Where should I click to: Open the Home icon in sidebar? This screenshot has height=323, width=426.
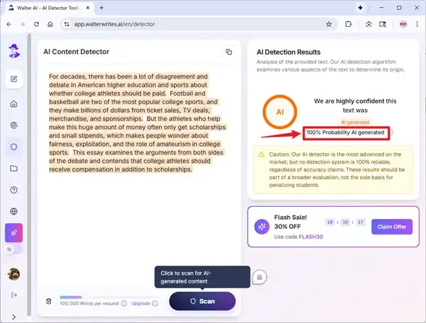(x=14, y=104)
